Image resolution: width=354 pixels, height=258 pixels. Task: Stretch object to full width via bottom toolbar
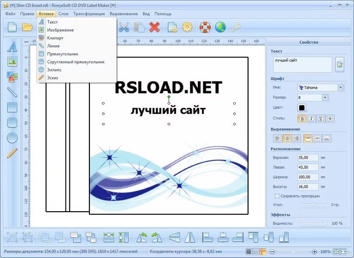pos(108,238)
